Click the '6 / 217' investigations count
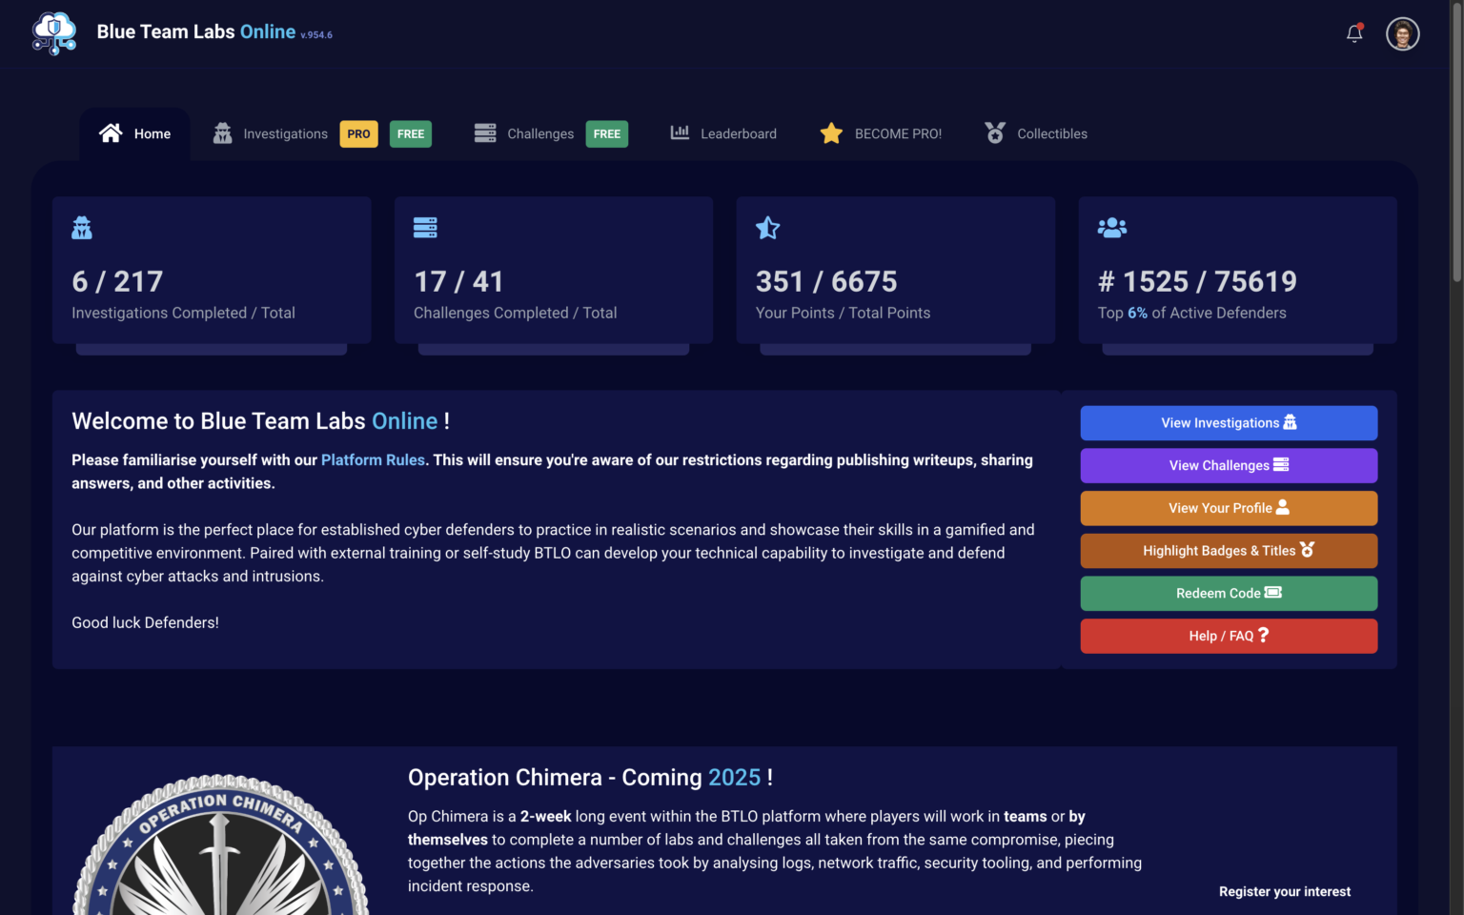1464x915 pixels. click(117, 282)
